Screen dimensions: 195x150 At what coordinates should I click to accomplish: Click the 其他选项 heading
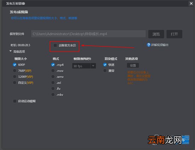[x=132, y=59]
